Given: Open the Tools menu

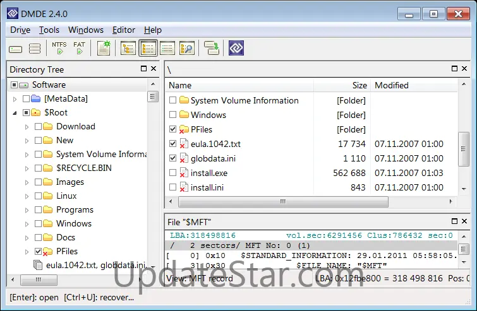Looking at the screenshot, I should click(49, 30).
